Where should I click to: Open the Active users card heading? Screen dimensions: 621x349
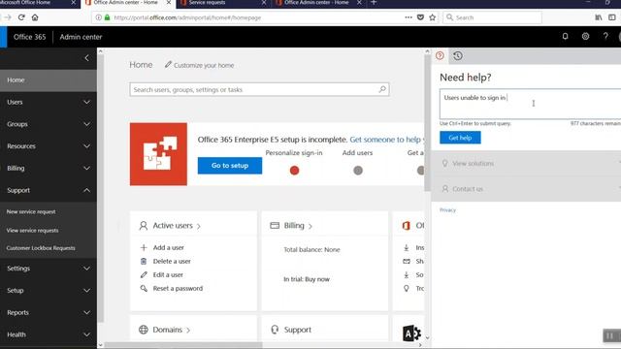(x=173, y=226)
